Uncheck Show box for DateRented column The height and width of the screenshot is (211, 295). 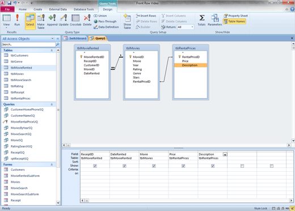124,166
